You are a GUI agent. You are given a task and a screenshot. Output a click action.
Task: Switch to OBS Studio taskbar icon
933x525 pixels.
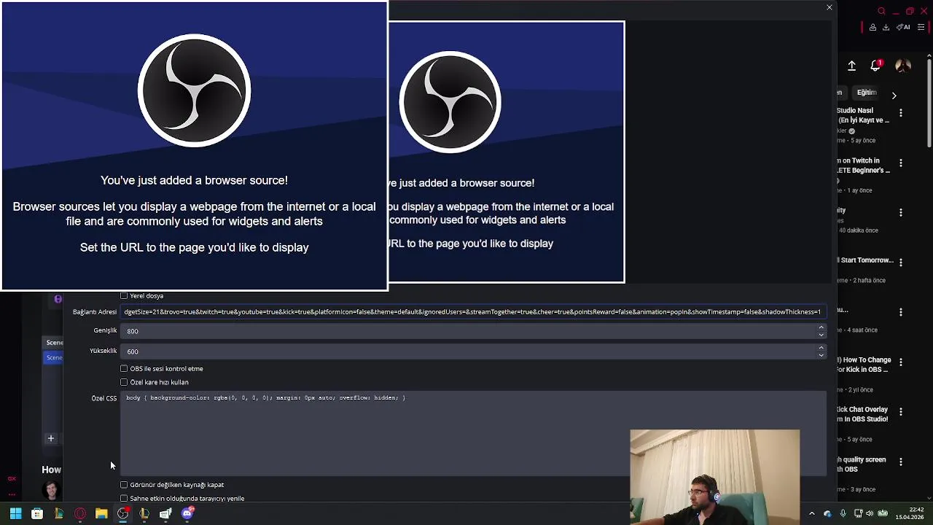coord(122,514)
